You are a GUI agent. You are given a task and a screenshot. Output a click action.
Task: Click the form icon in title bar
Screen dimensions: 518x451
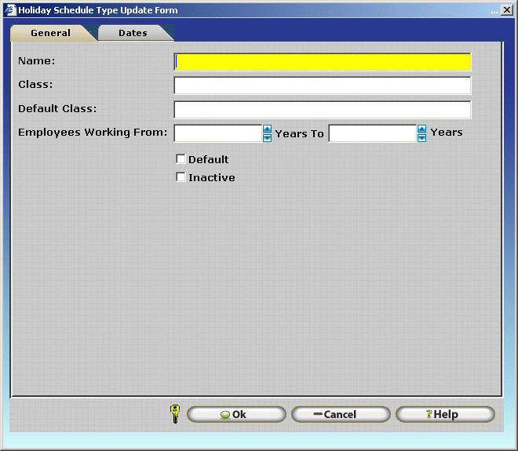tap(10, 10)
